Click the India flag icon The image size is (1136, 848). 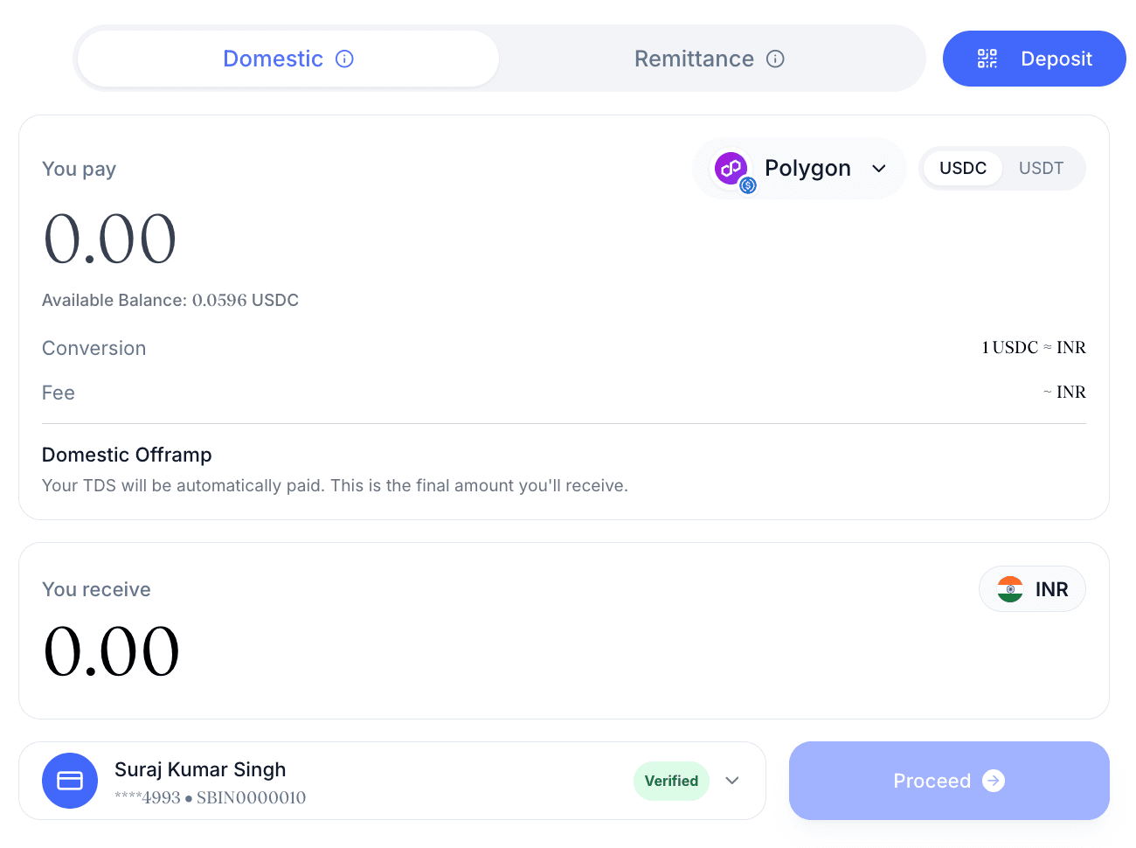(1010, 589)
